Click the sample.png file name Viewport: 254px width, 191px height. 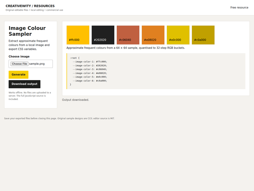pos(37,64)
